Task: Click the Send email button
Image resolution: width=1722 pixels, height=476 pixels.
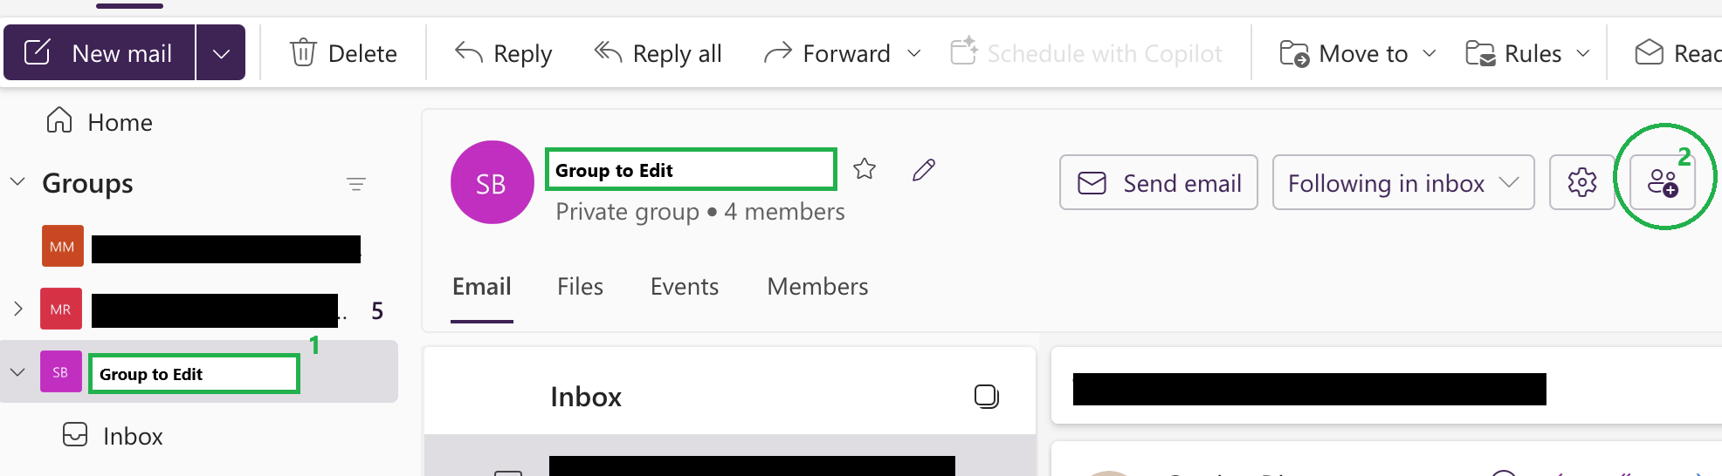Action: pos(1159,182)
